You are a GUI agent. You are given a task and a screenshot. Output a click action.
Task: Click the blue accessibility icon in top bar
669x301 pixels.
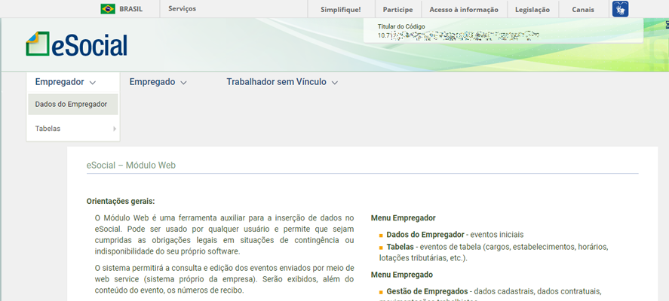[x=620, y=9]
